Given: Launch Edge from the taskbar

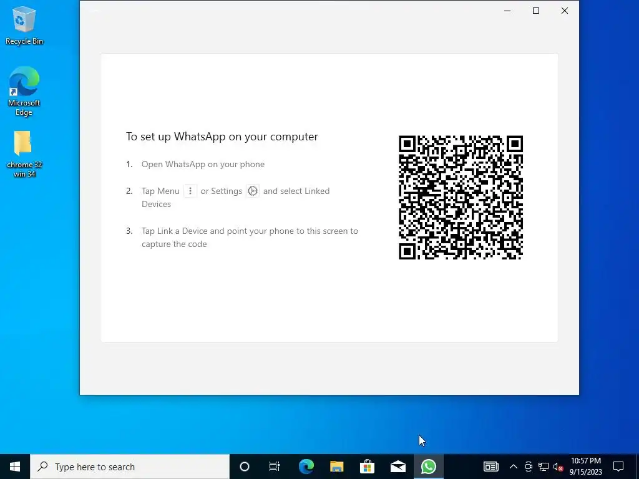Looking at the screenshot, I should (x=306, y=467).
